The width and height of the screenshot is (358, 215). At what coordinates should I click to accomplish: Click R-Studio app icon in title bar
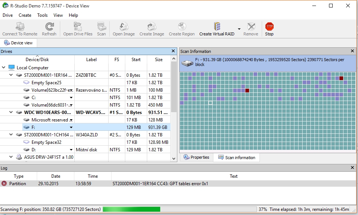5,6
